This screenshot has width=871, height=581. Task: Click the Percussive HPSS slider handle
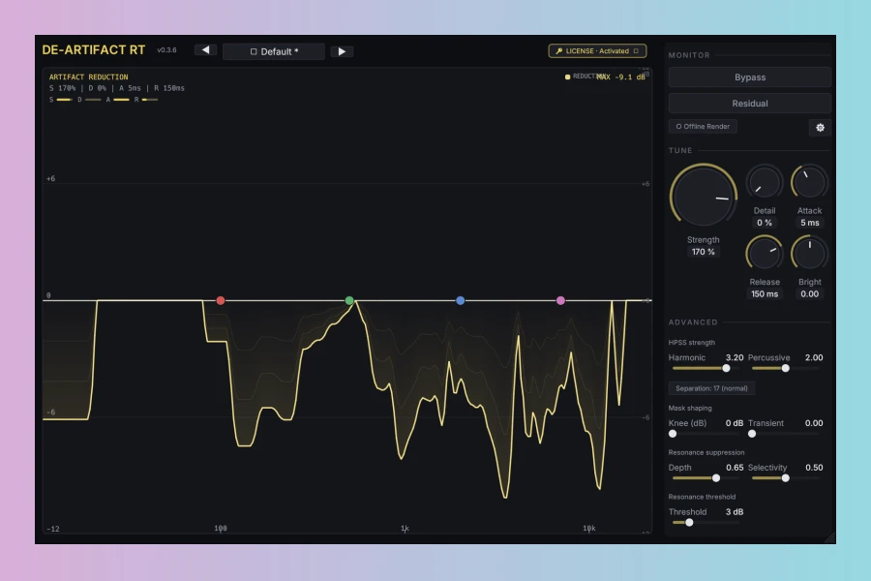[786, 368]
